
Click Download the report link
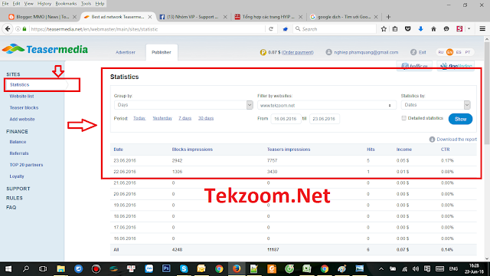(456, 140)
